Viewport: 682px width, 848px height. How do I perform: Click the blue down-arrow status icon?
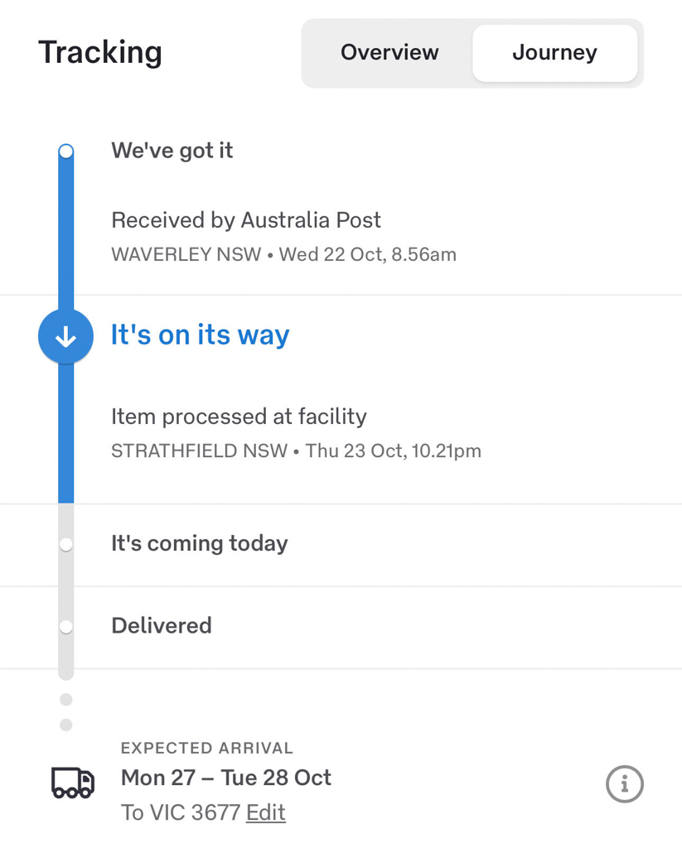point(65,336)
